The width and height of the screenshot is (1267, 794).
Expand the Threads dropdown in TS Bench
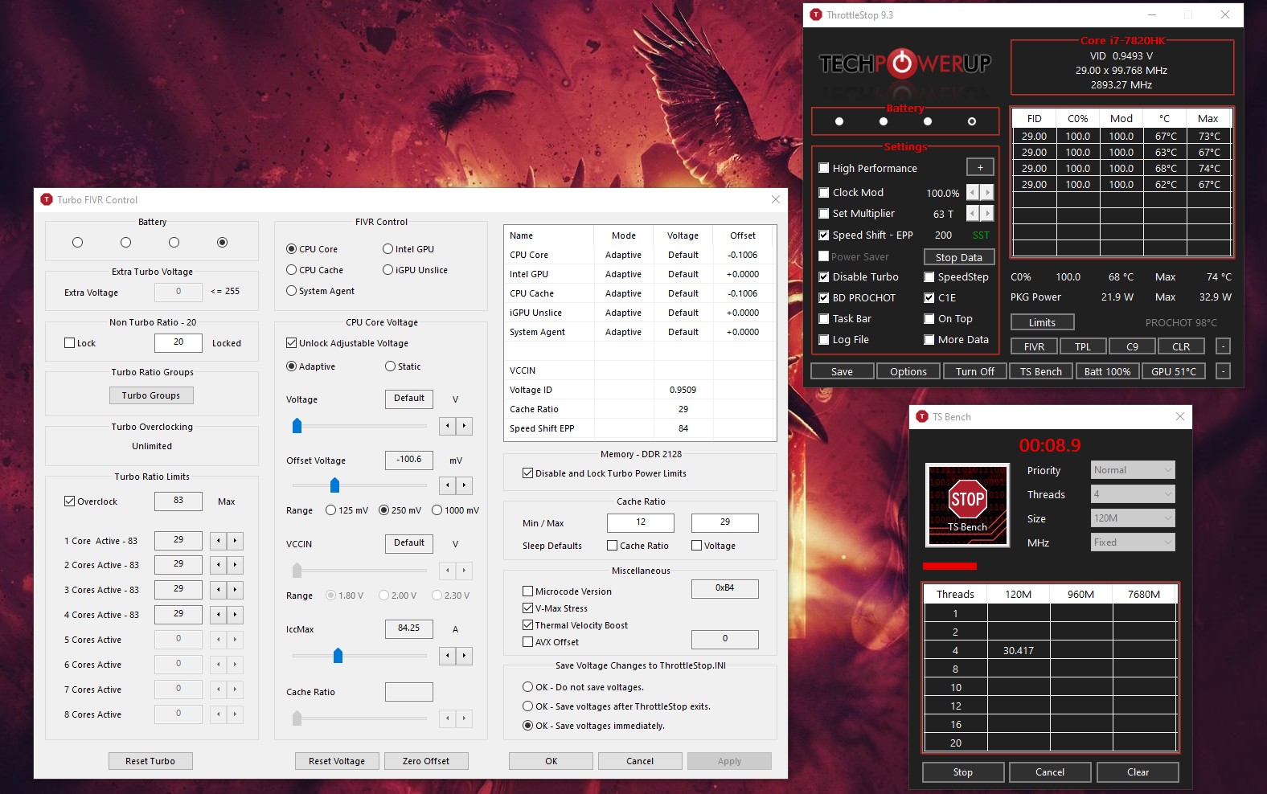(1132, 494)
